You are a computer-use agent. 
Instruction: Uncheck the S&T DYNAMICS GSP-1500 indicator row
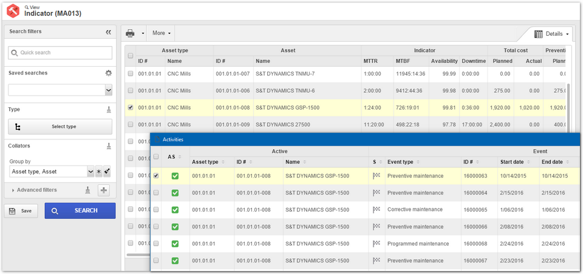pyautogui.click(x=130, y=107)
